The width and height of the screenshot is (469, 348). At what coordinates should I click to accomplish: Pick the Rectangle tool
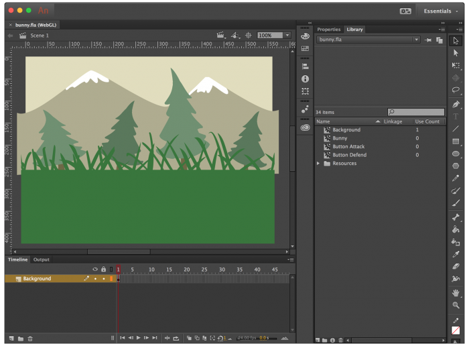(456, 141)
